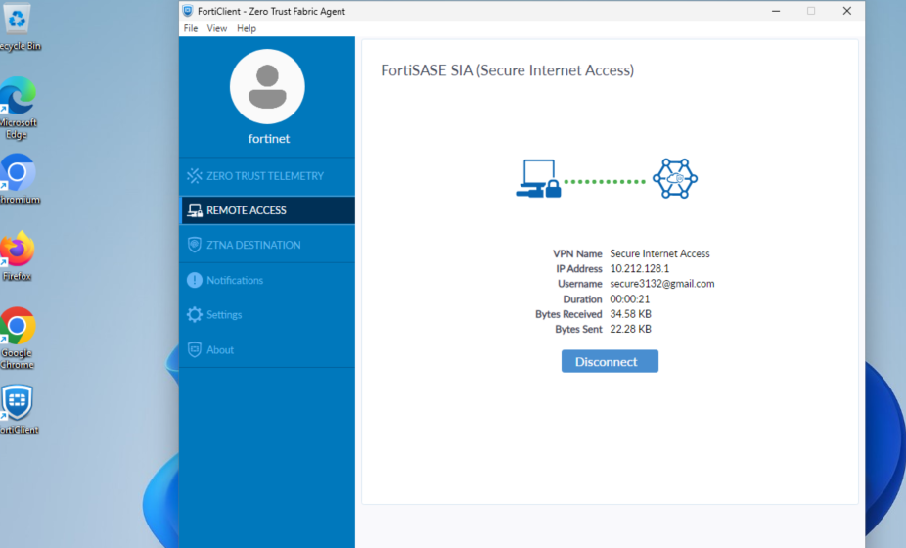906x548 pixels.
Task: Click the VPN Name field label
Action: pyautogui.click(x=577, y=253)
